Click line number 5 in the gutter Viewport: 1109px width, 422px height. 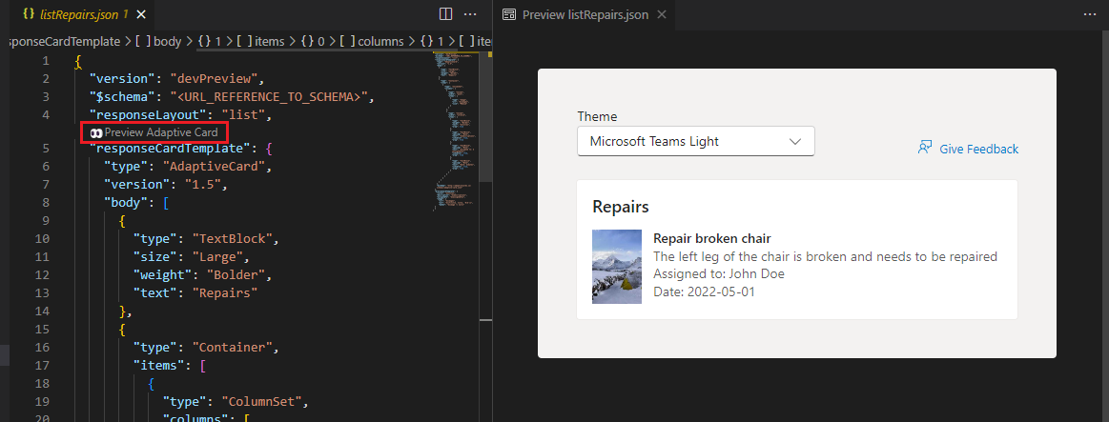pyautogui.click(x=45, y=149)
